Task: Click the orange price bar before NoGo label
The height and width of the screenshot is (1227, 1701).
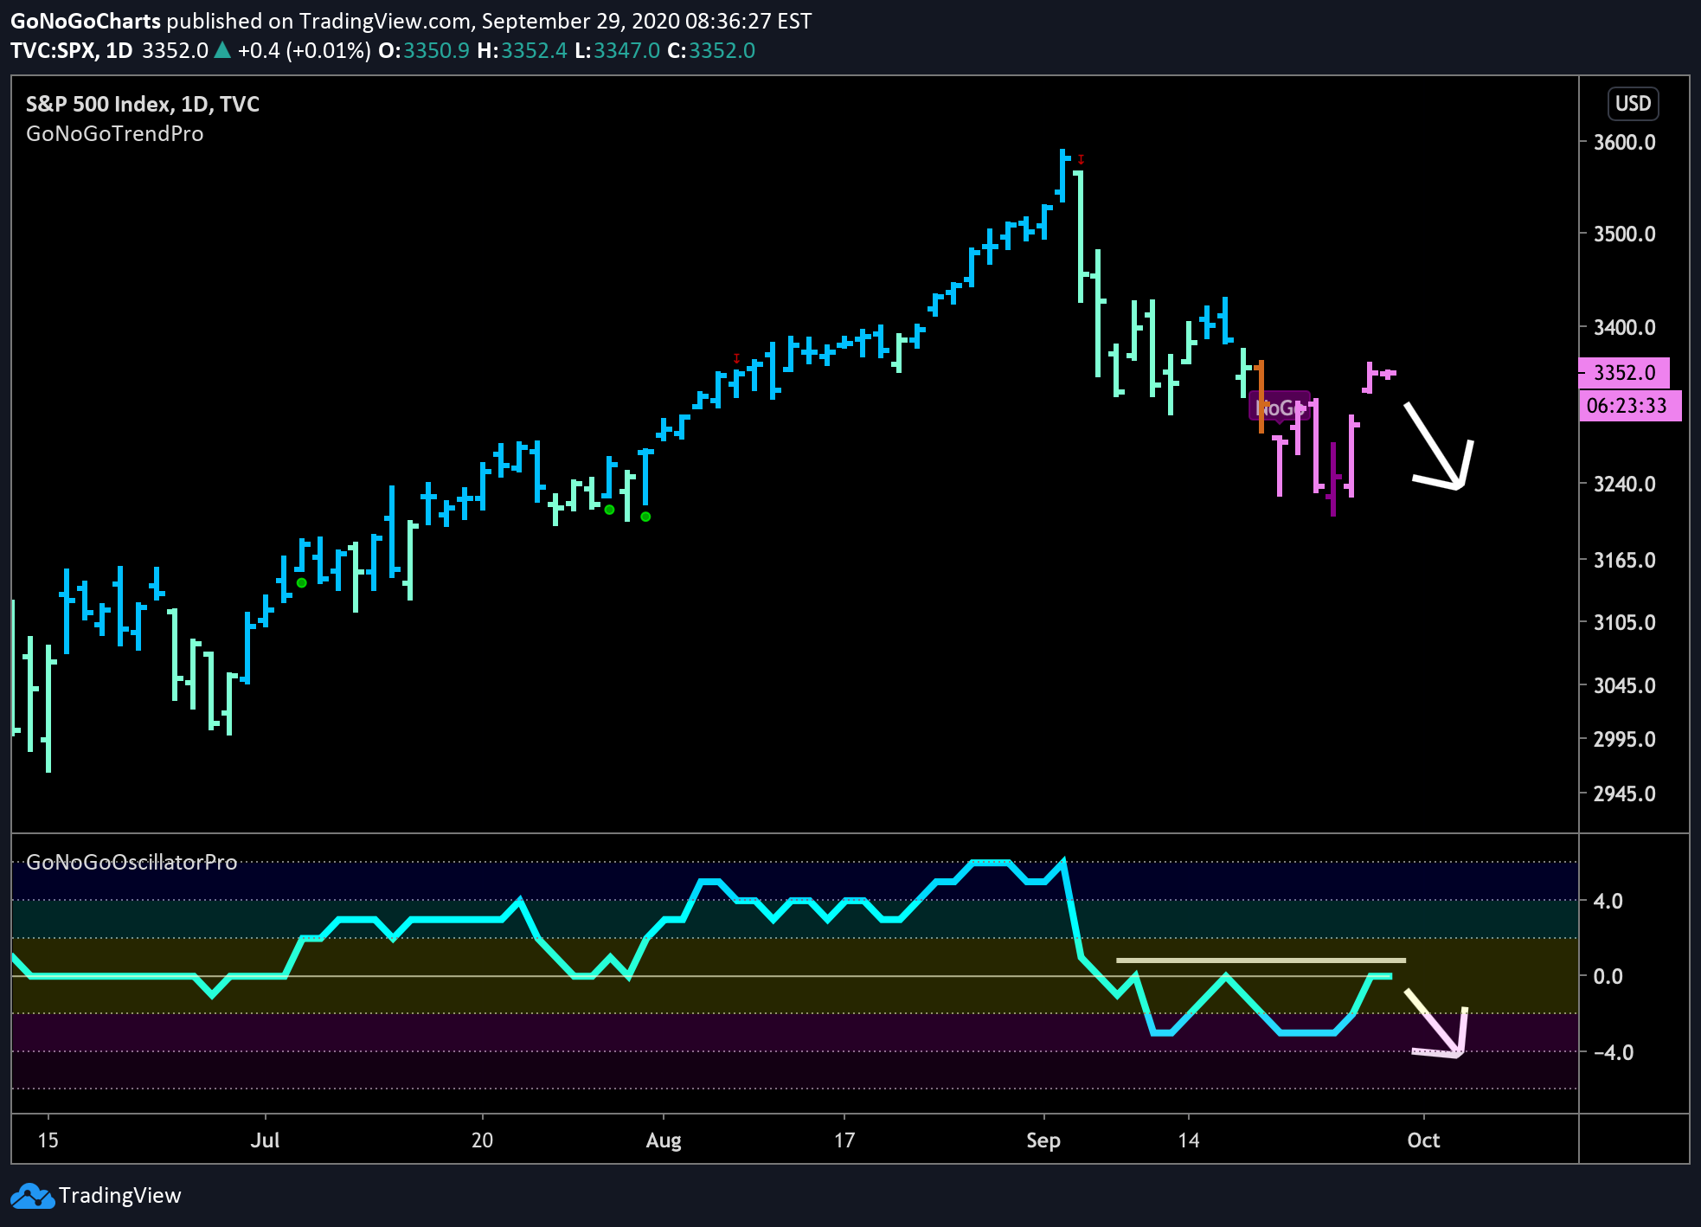Action: pyautogui.click(x=1261, y=396)
